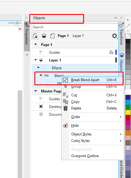The height and width of the screenshot is (178, 131).
Task: Pick the green color swatch
Action: pos(128,107)
